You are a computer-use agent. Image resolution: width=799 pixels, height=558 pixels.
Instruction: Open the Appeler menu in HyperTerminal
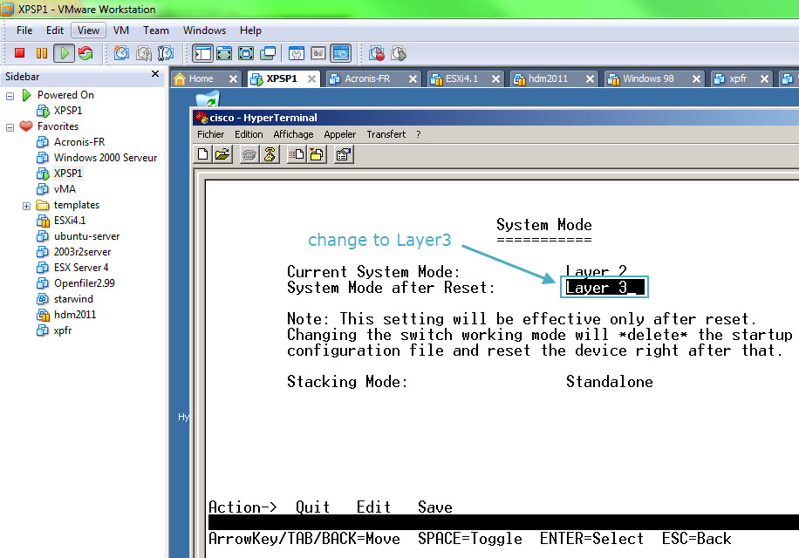pyautogui.click(x=339, y=134)
